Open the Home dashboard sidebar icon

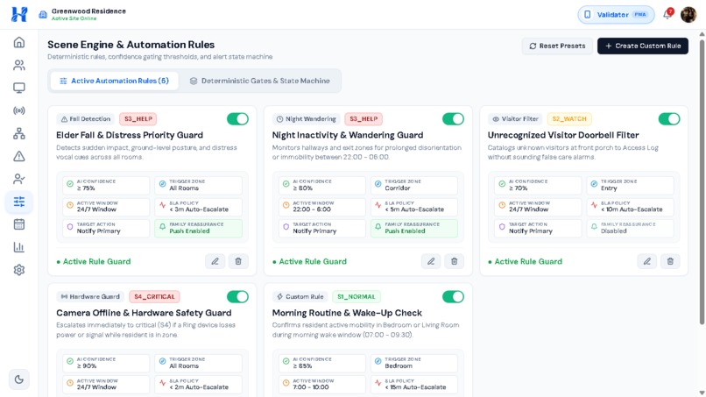(19, 42)
